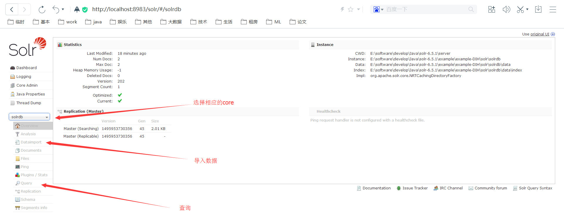Screen dimensions: 564x221
Task: Open the dropdown beside the bookmark star
Action: tap(358, 9)
